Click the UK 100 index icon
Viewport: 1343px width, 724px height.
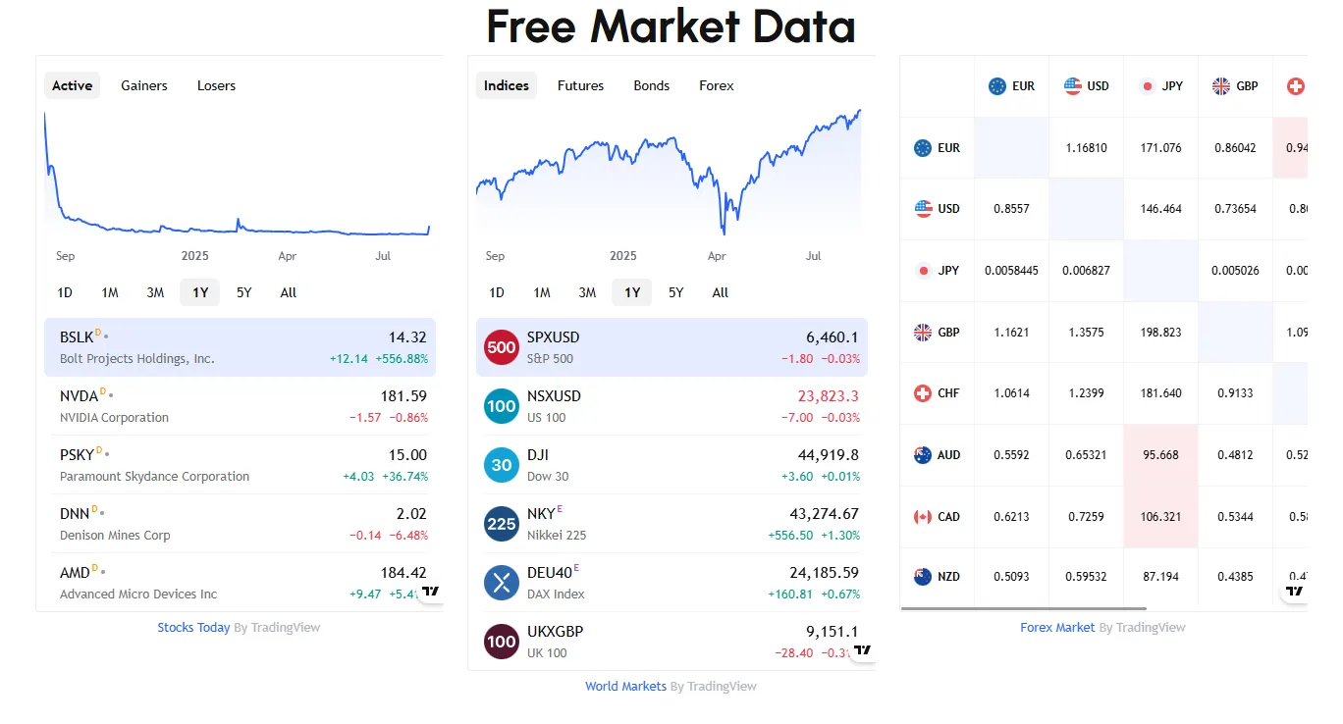click(502, 642)
